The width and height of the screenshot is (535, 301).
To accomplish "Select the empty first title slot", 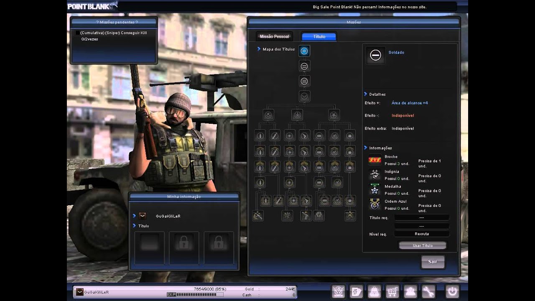I will coord(149,248).
